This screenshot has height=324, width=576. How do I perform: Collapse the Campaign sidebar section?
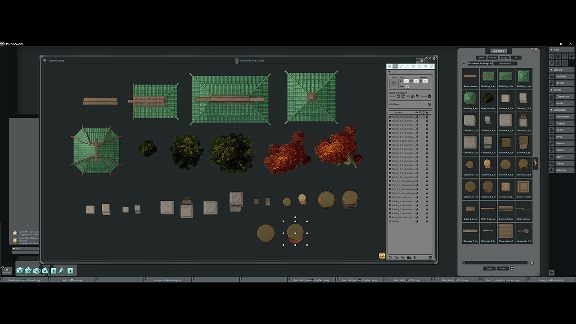pos(551,109)
